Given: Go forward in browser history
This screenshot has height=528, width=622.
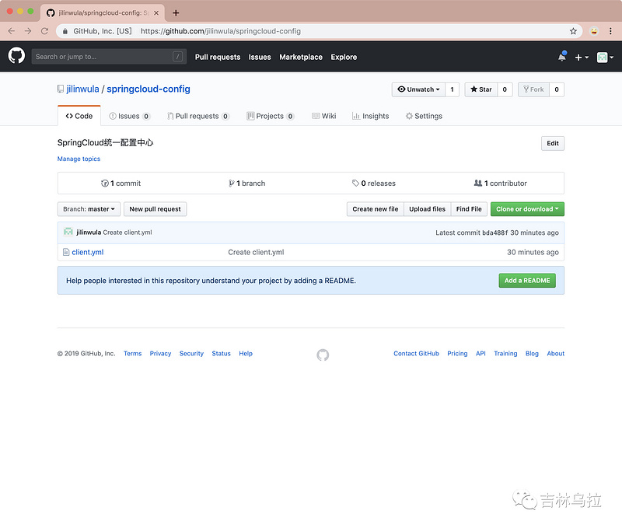Looking at the screenshot, I should [28, 31].
